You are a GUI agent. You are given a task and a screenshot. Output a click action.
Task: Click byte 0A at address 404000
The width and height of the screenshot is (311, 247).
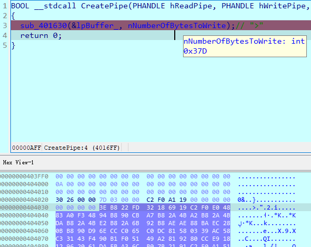[59, 184]
